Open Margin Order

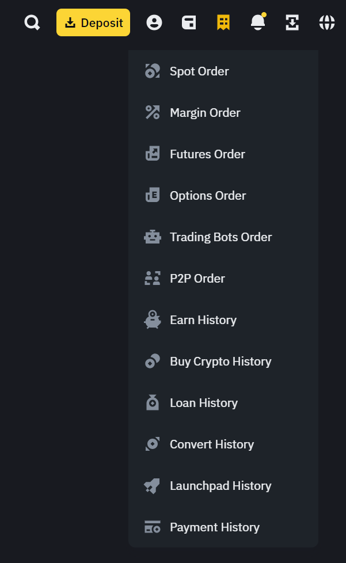(x=223, y=113)
